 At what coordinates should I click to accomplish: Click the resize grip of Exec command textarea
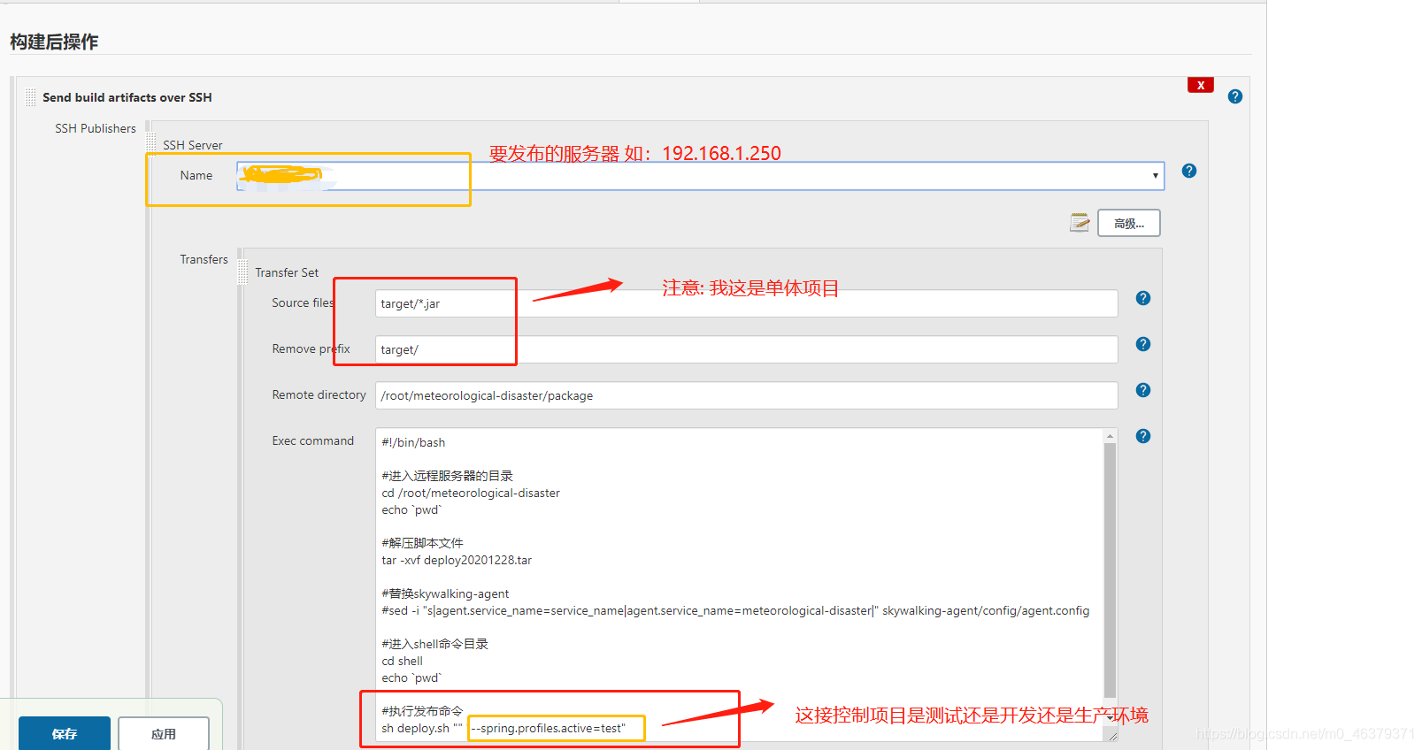coord(1111,735)
